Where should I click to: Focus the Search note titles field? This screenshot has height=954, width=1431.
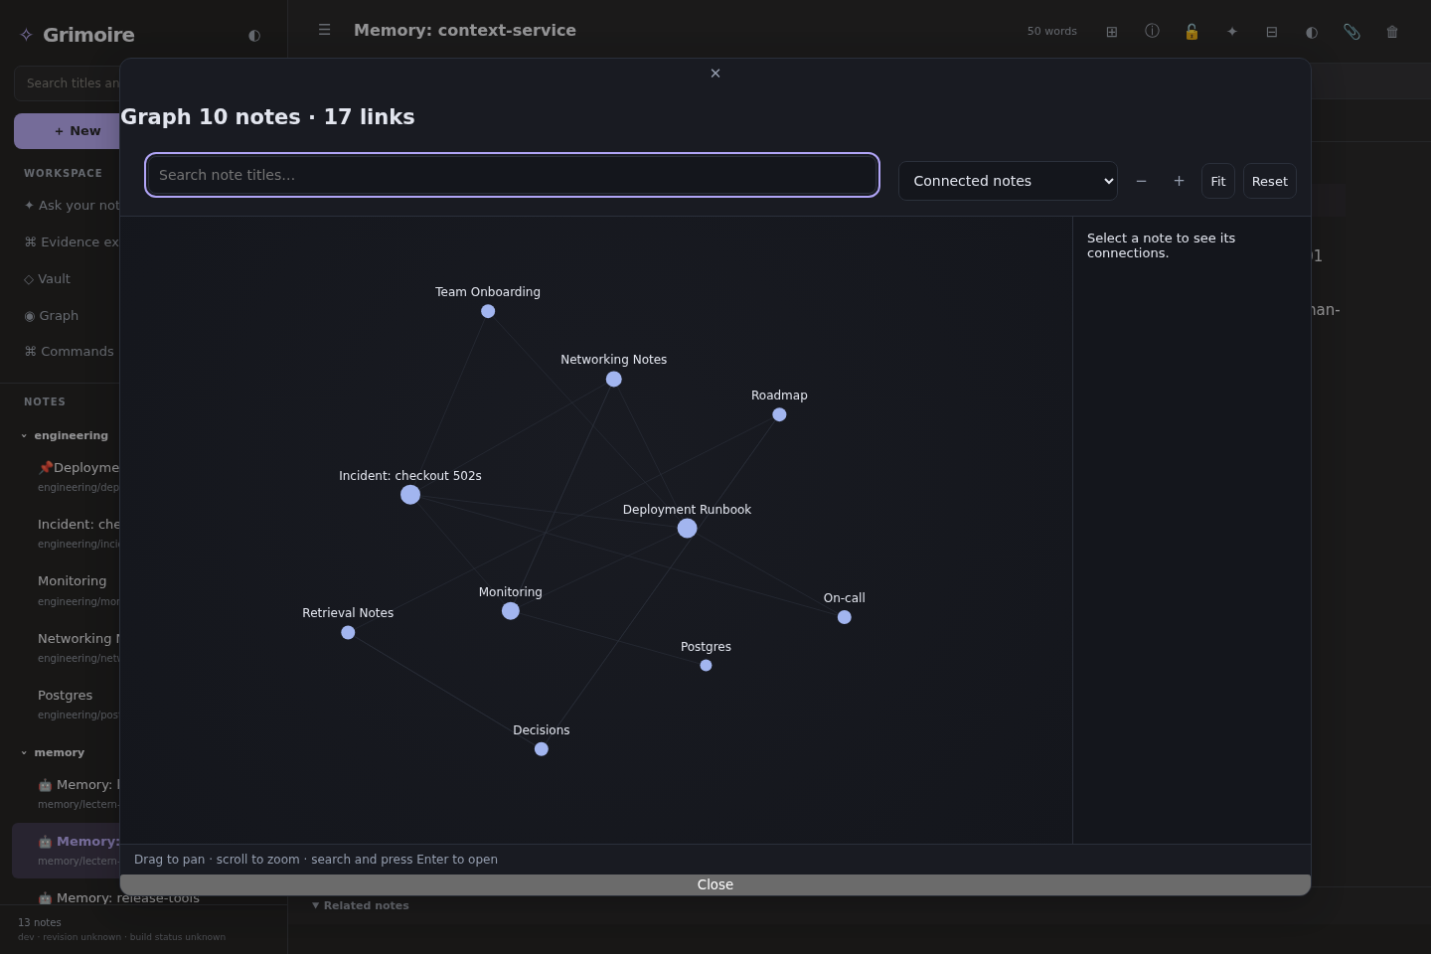[x=512, y=175]
